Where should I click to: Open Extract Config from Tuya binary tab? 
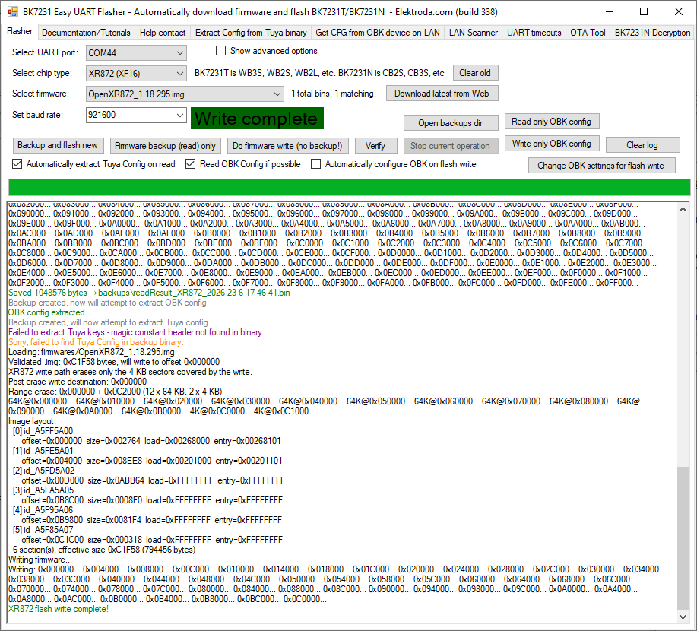251,33
